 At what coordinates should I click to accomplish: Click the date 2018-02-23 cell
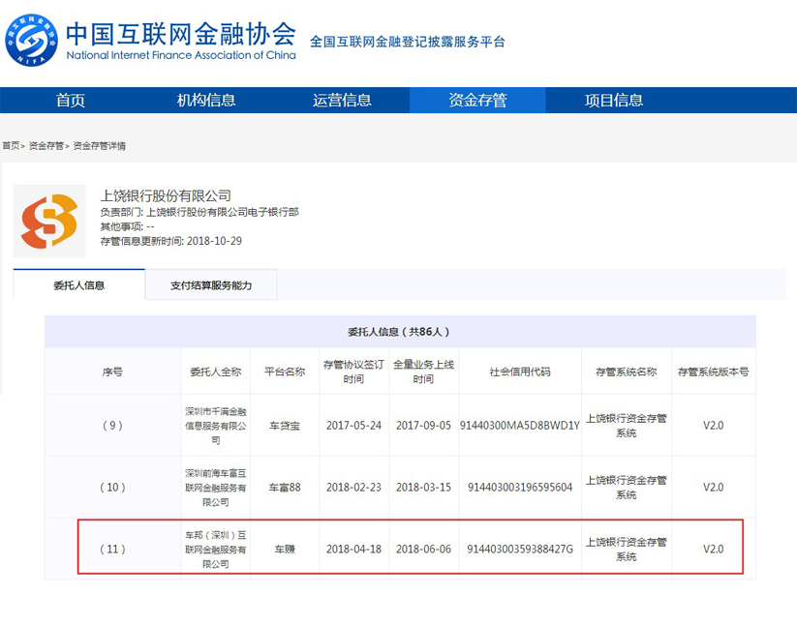tap(353, 488)
